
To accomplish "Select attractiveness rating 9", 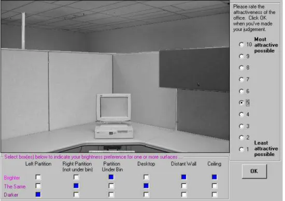I will point(241,56).
